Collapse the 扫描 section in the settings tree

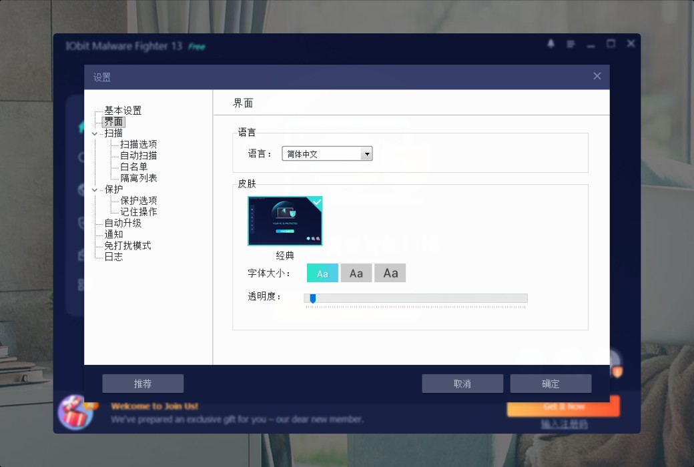(x=95, y=133)
